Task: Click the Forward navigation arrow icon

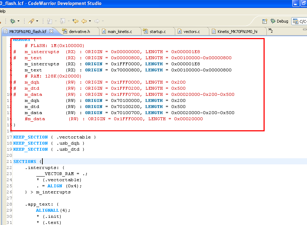Action: (x=97, y=21)
